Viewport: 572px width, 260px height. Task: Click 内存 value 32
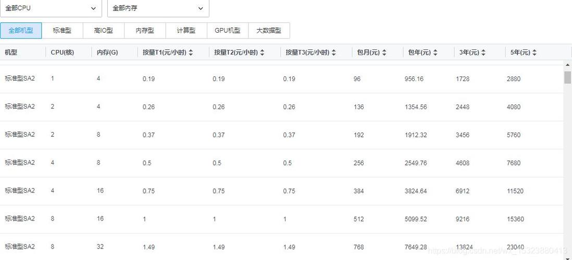pos(100,246)
